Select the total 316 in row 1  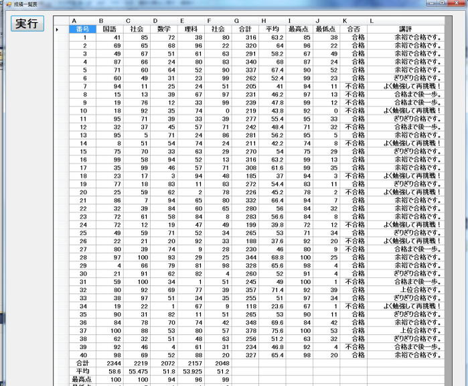245,38
